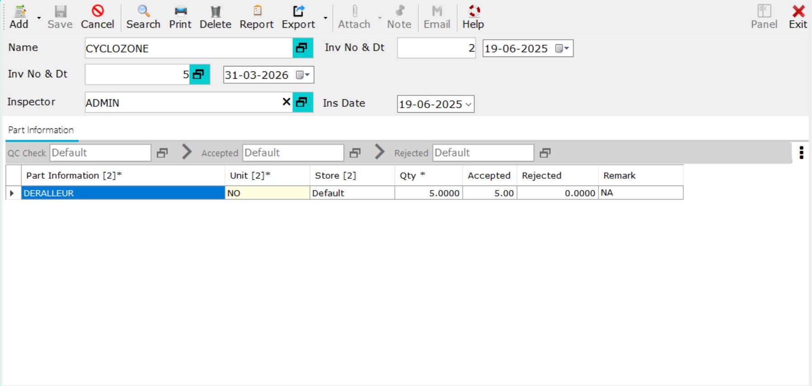Click the Export toolbar icon

[298, 17]
